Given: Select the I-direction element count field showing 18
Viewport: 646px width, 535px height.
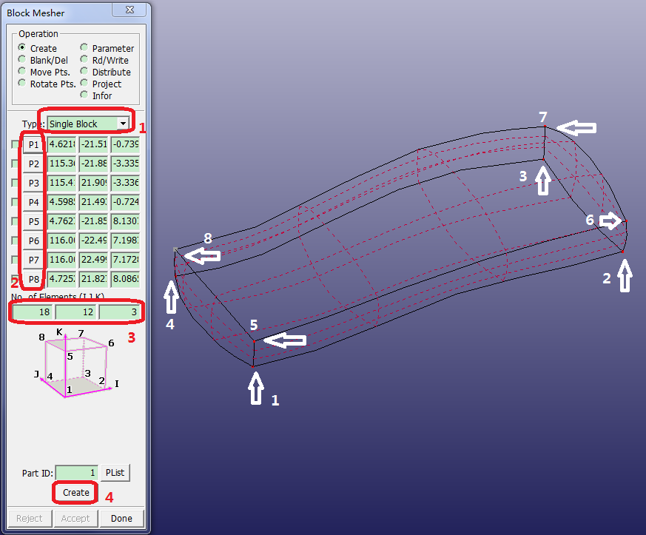Looking at the screenshot, I should click(31, 312).
